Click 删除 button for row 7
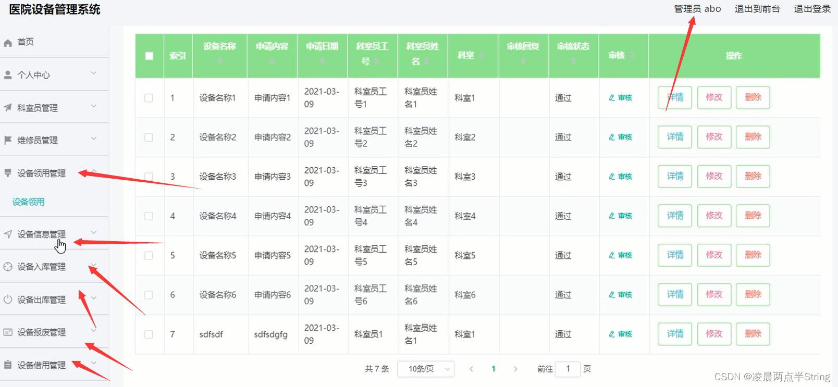The width and height of the screenshot is (838, 387). [x=753, y=334]
